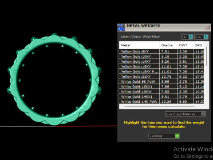213x160 pixels.
Task: Select the Yellow Gold:9KY row
Action: pyautogui.click(x=162, y=52)
